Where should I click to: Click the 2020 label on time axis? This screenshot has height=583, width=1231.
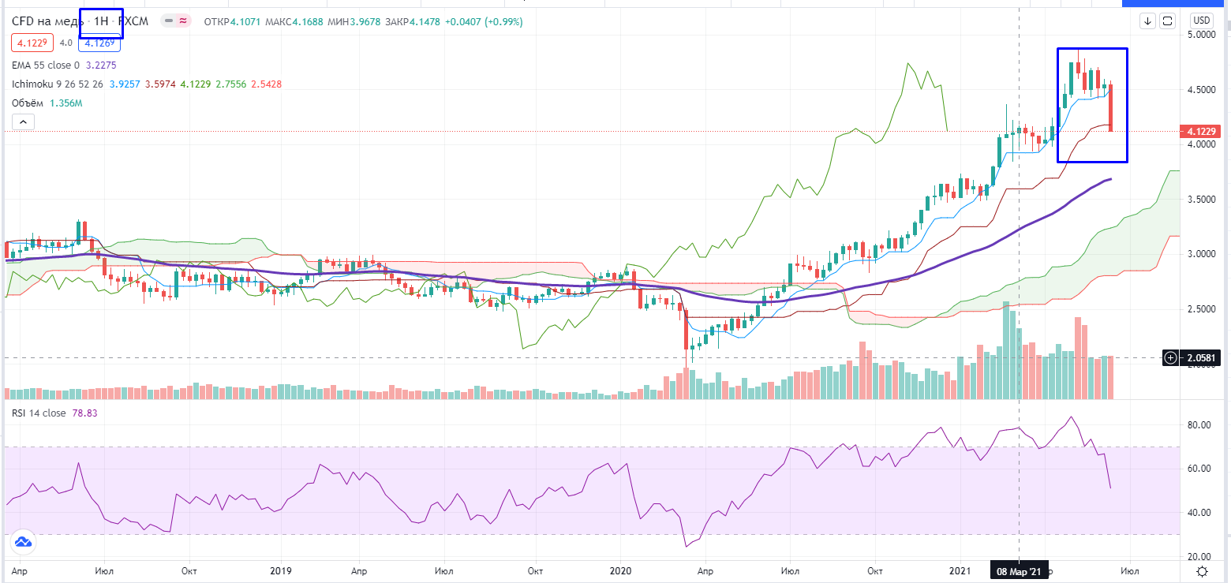(x=621, y=570)
